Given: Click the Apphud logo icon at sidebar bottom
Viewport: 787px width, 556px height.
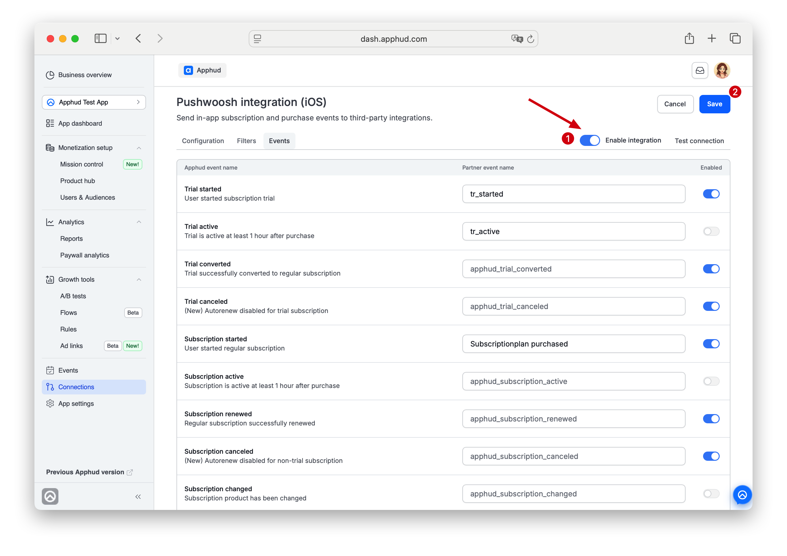Looking at the screenshot, I should click(x=50, y=496).
